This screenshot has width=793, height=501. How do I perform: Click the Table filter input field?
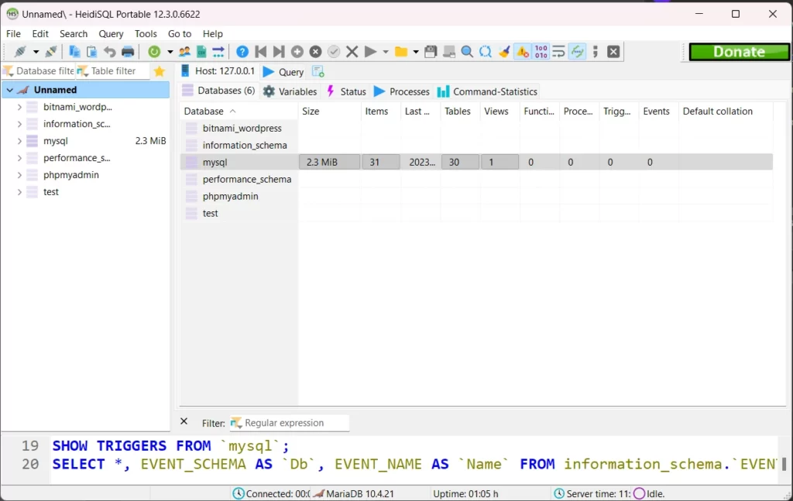coord(113,71)
